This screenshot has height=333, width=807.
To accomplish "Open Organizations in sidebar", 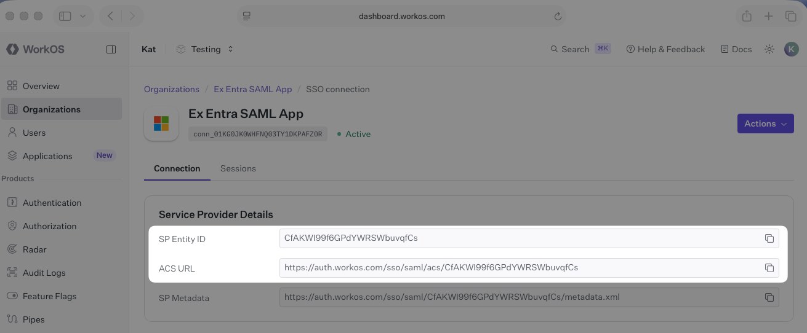I will (x=61, y=109).
